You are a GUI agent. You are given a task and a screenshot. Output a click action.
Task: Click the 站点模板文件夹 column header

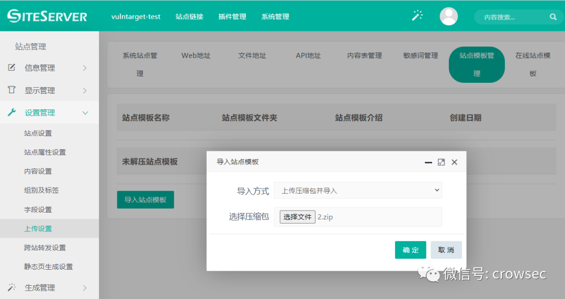250,118
